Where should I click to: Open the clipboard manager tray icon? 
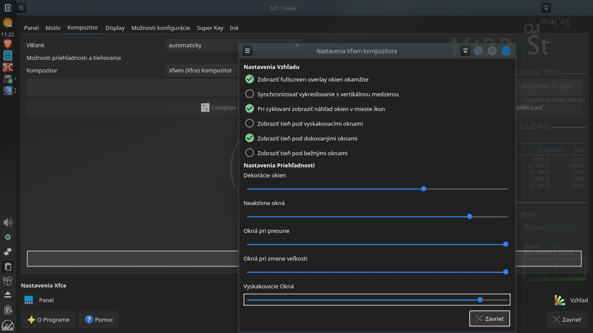8,266
